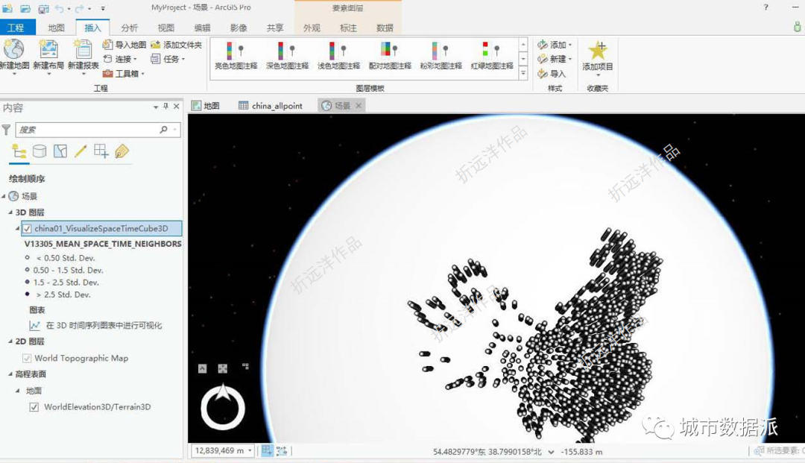Collapse the 3D 图层 group
The width and height of the screenshot is (805, 463).
(x=10, y=212)
